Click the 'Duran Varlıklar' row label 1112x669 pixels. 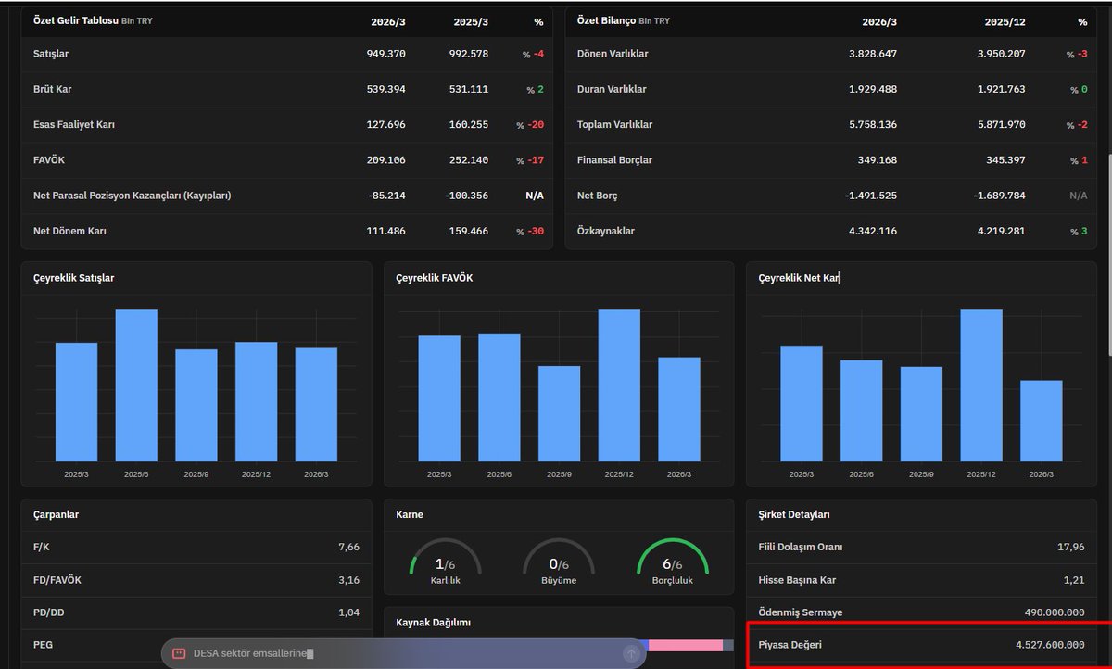pyautogui.click(x=612, y=89)
